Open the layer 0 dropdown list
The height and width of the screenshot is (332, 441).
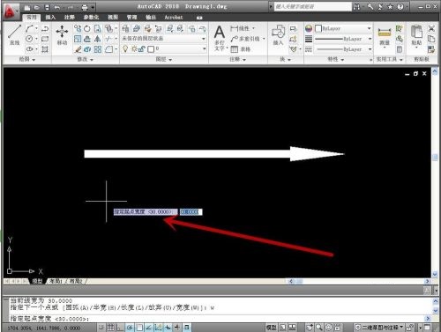click(204, 49)
